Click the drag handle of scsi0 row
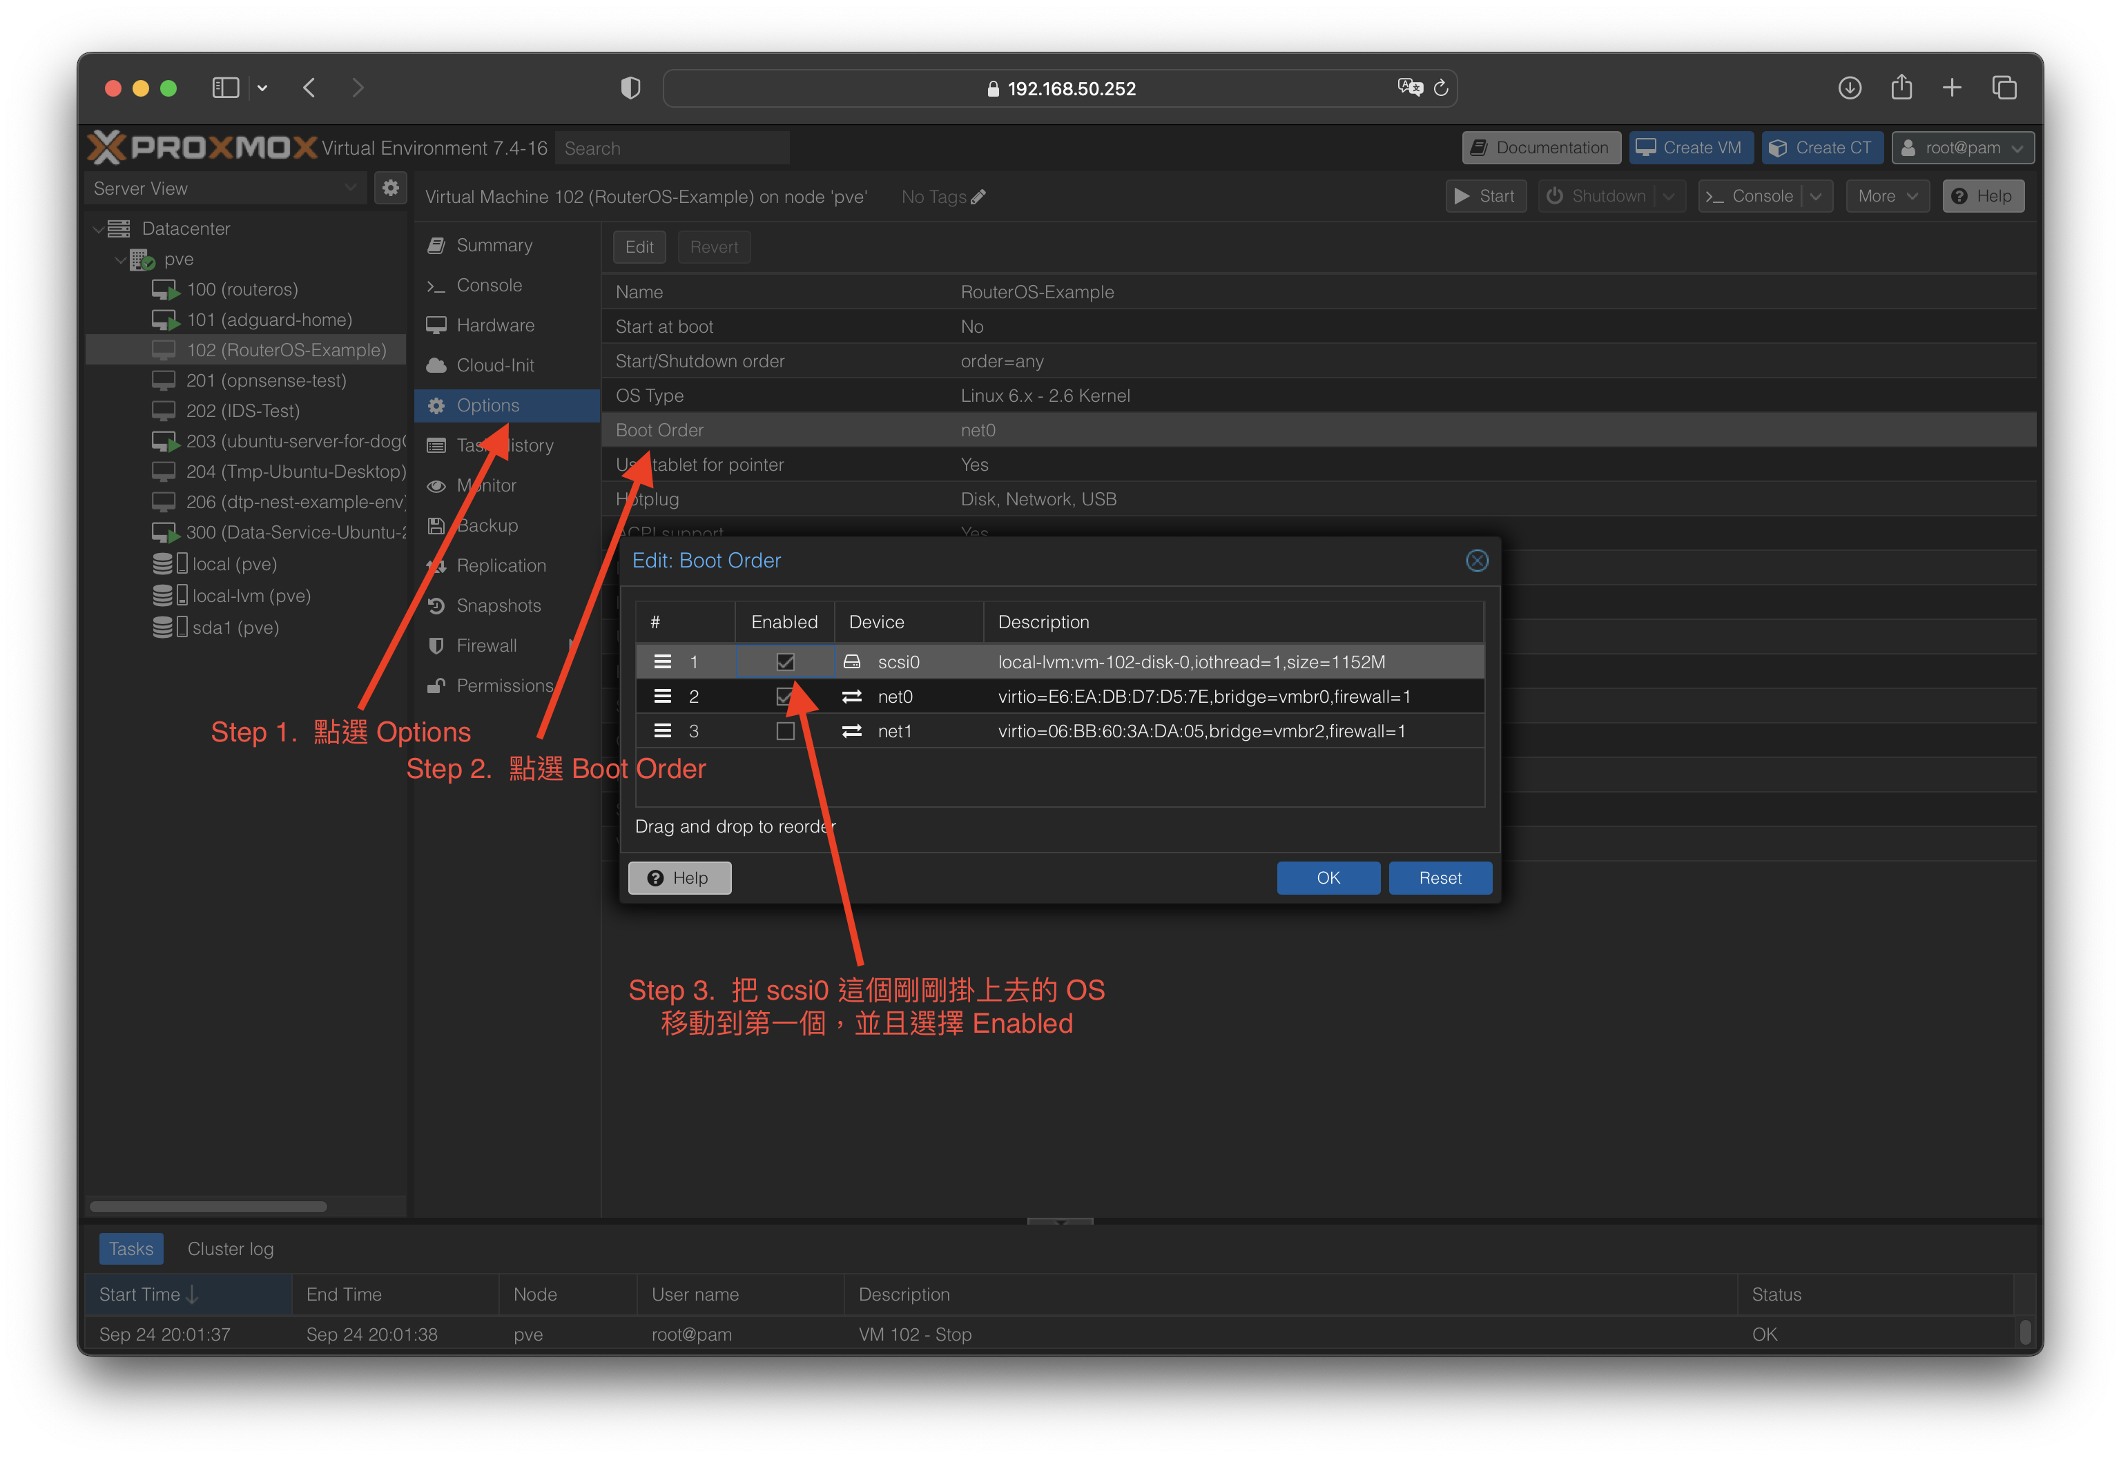 pyautogui.click(x=662, y=661)
